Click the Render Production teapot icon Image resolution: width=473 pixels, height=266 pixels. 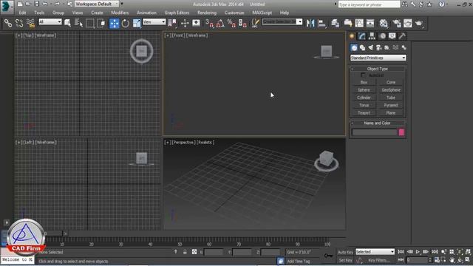click(419, 23)
